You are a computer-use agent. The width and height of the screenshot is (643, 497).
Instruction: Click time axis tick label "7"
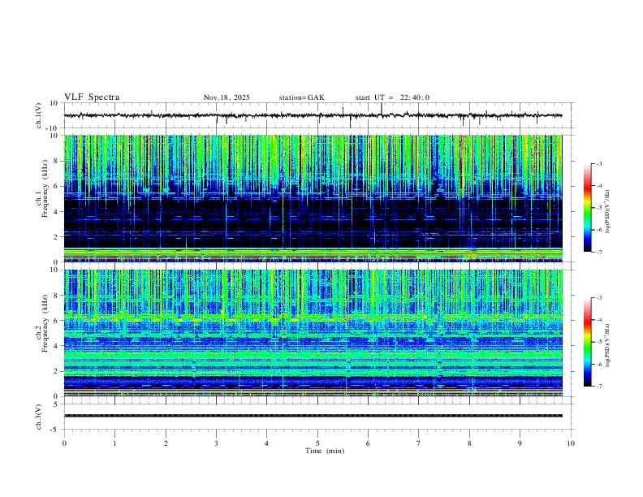419,443
